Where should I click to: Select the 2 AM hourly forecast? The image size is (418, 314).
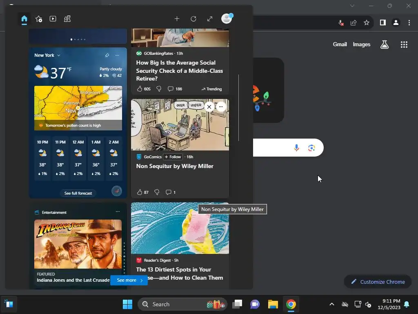click(x=113, y=158)
